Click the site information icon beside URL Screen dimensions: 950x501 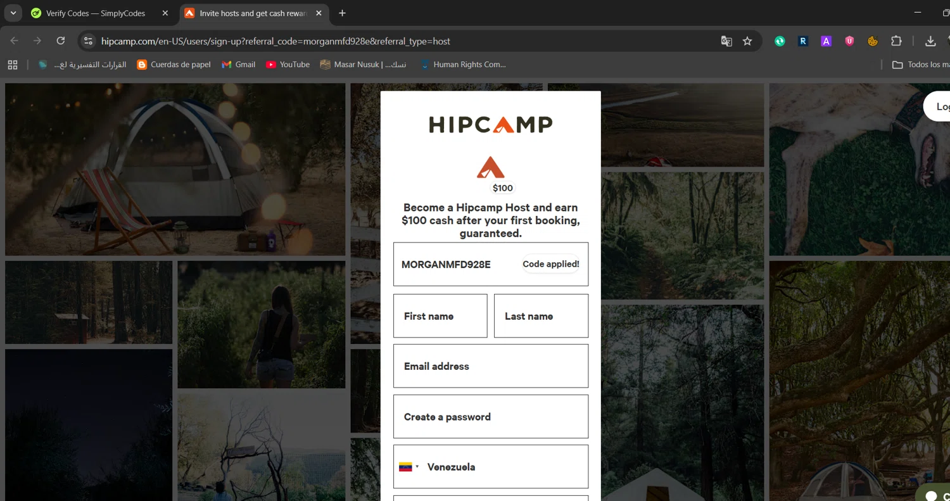coord(89,41)
